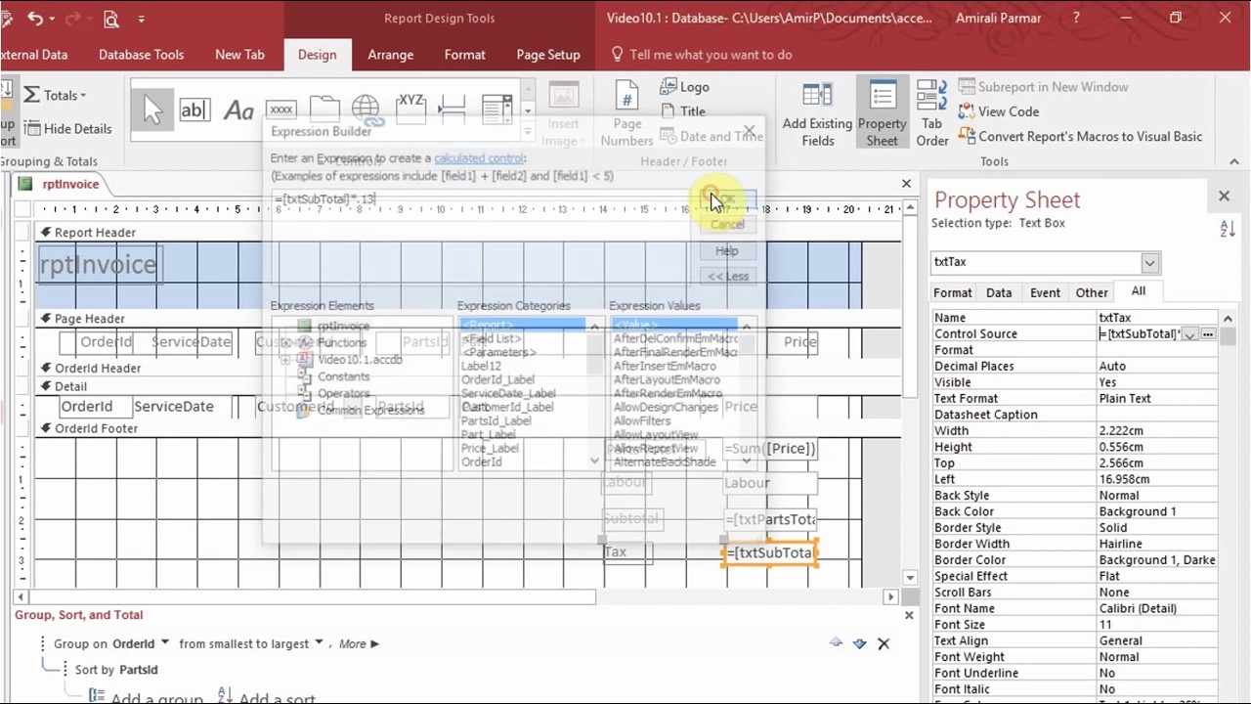Move group up arrow in Group pane
The width and height of the screenshot is (1251, 704).
coord(836,643)
